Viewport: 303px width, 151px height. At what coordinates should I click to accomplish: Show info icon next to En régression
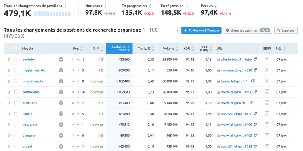(x=187, y=6)
